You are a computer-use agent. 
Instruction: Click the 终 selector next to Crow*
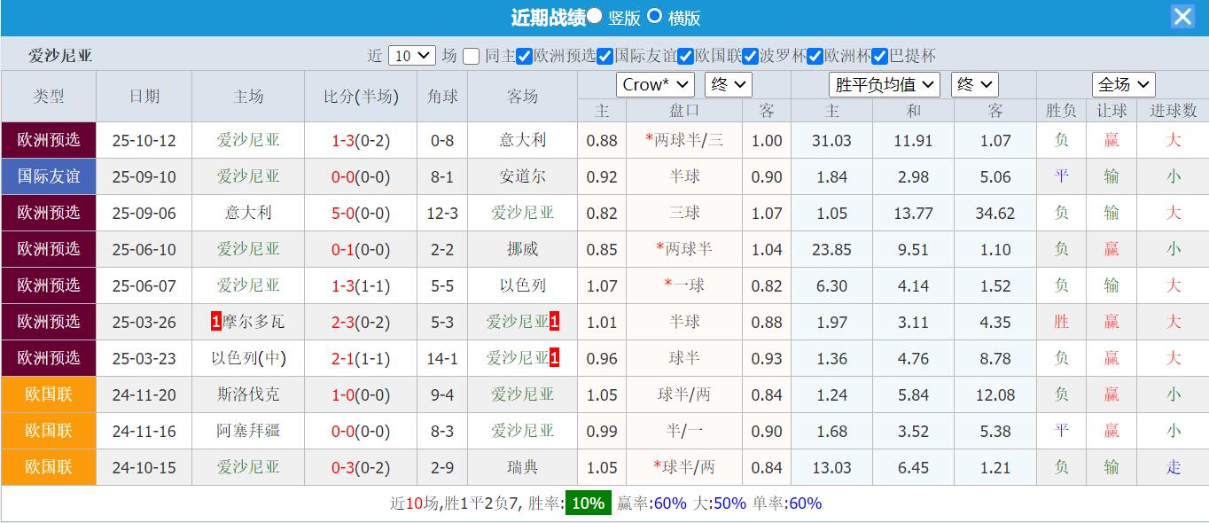[727, 85]
